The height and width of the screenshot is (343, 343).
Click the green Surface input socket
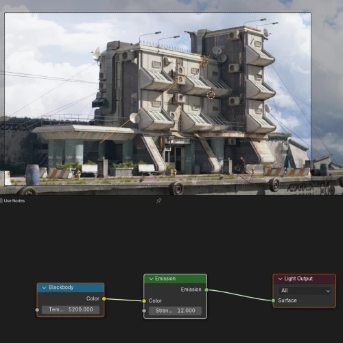(273, 300)
